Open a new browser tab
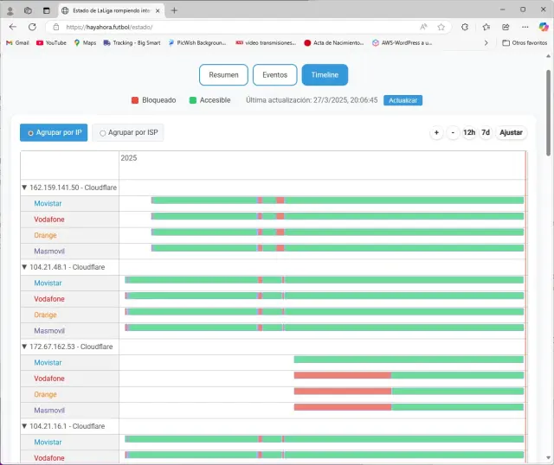The image size is (554, 465). tap(174, 10)
